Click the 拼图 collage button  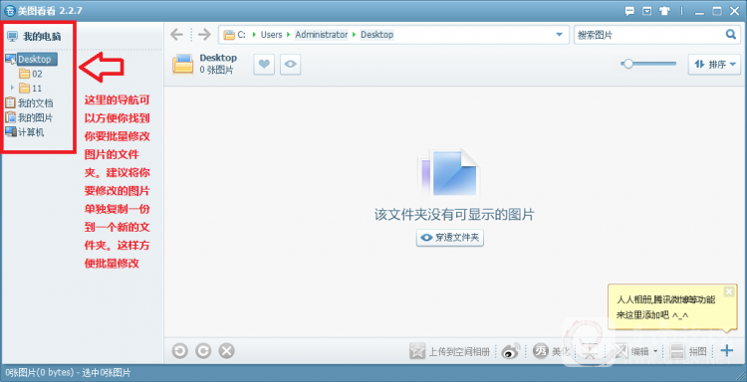689,351
